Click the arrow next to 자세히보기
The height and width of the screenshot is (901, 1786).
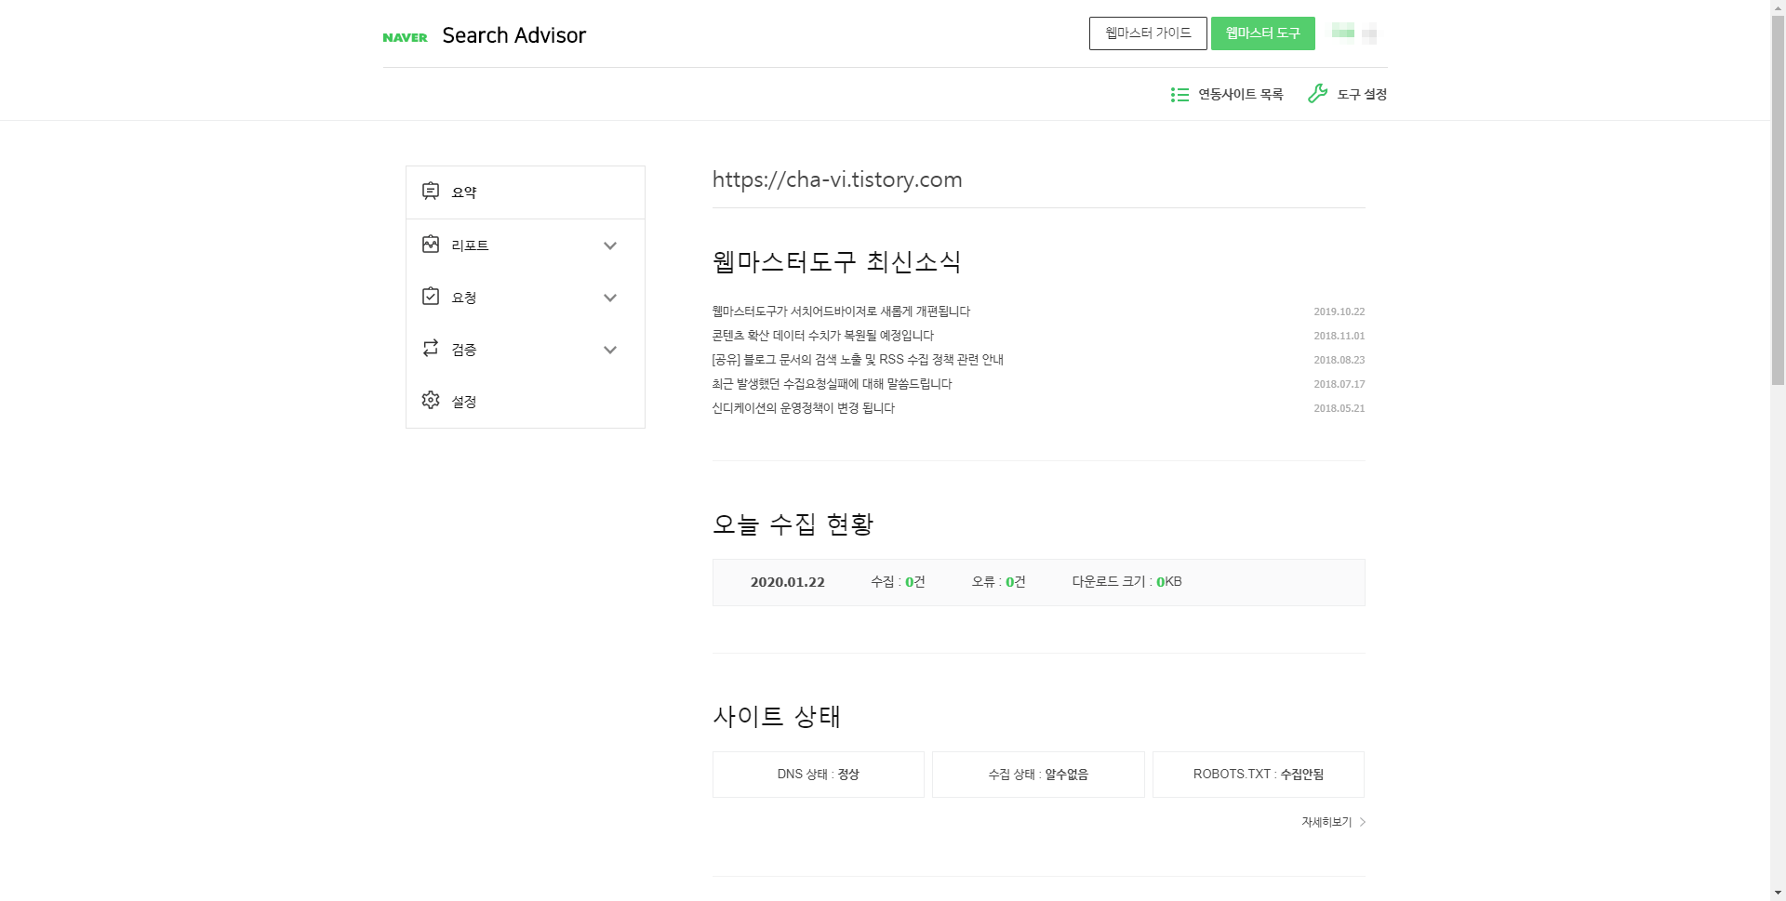[1363, 822]
